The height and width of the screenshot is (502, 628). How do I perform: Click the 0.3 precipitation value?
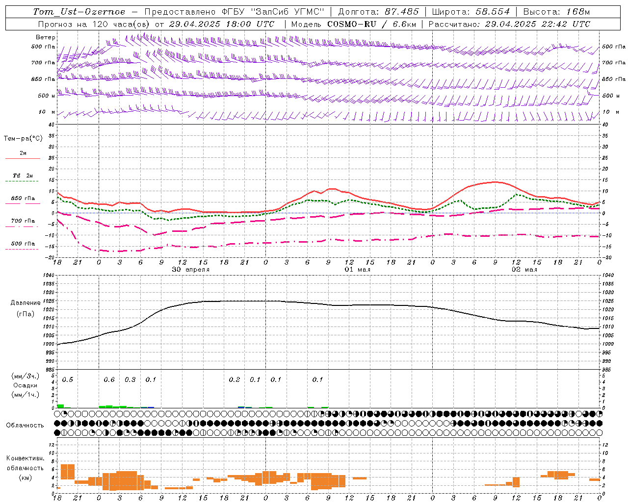(130, 379)
